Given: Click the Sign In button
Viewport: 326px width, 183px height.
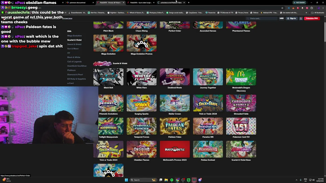Looking at the screenshot, I should click(x=292, y=18).
